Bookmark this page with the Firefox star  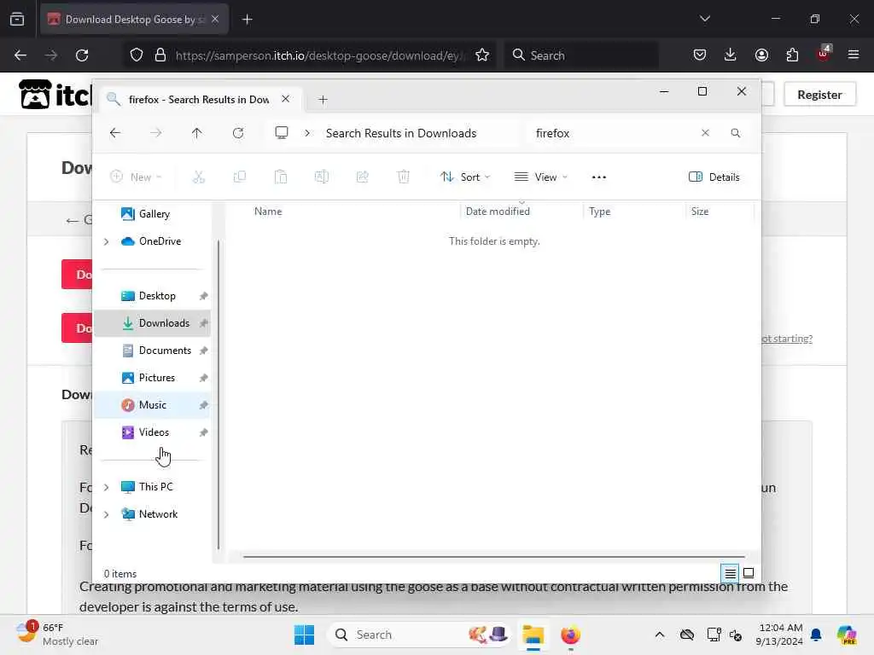482,55
